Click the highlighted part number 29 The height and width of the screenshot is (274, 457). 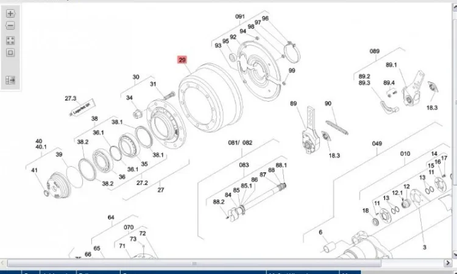pyautogui.click(x=182, y=60)
